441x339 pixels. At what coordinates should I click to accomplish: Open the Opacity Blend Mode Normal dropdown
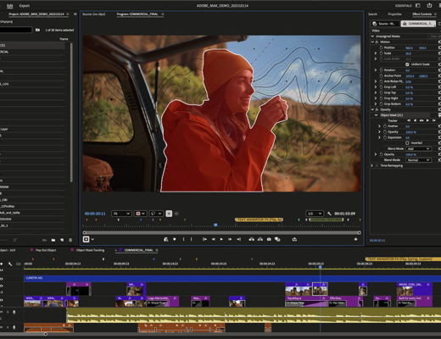click(x=419, y=160)
